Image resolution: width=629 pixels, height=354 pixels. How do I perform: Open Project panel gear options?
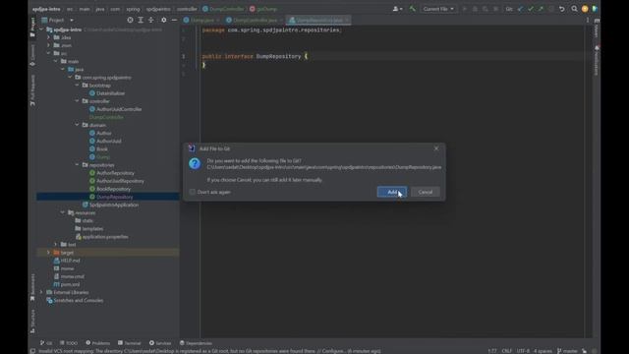click(164, 20)
